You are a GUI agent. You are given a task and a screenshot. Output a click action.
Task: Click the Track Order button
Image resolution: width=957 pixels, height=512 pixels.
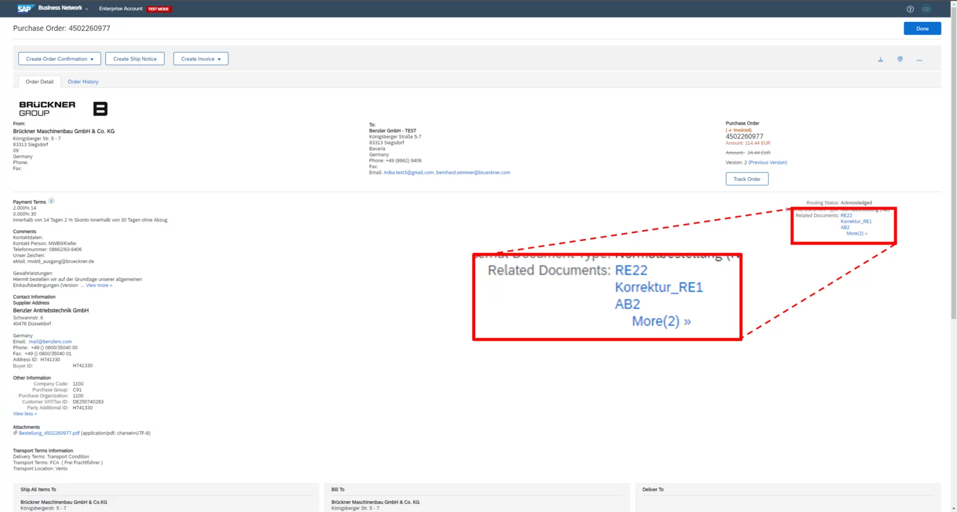click(x=747, y=179)
